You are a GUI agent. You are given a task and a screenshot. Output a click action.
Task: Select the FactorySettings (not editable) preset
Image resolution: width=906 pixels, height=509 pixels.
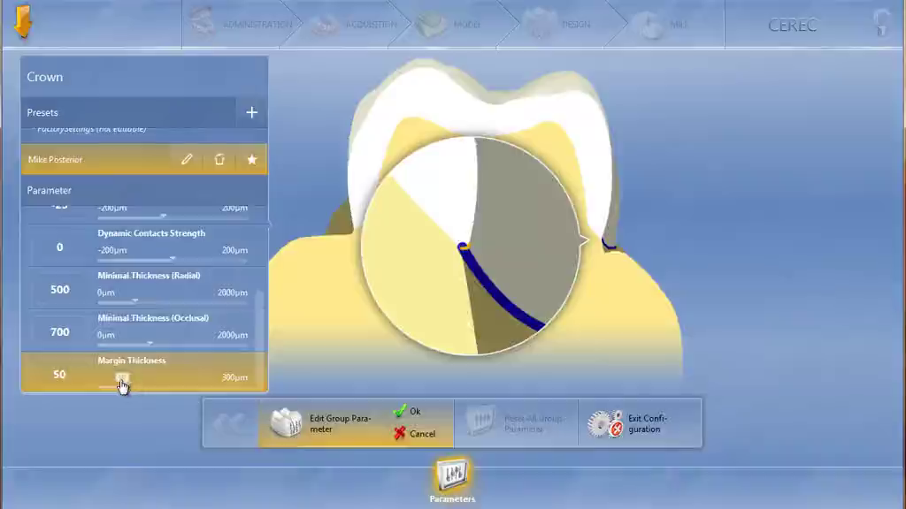click(x=91, y=129)
